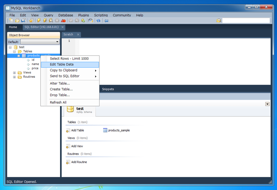Click the blue pin toolbar icon
This screenshot has height=190, width=277.
(106, 21)
